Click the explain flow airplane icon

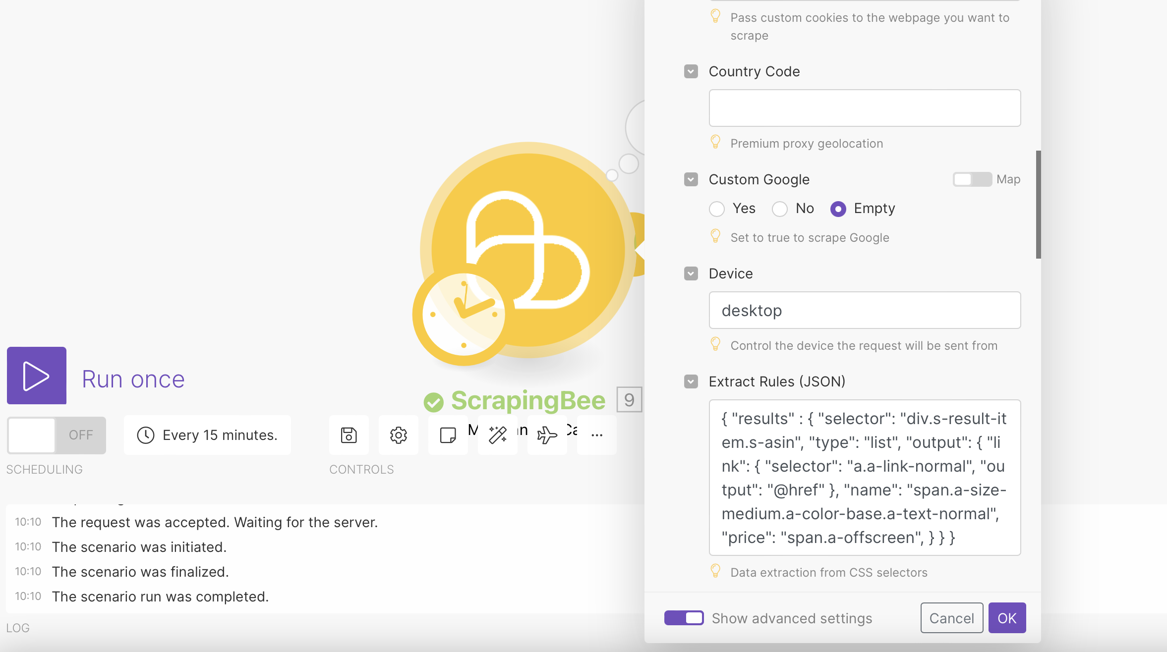click(547, 435)
